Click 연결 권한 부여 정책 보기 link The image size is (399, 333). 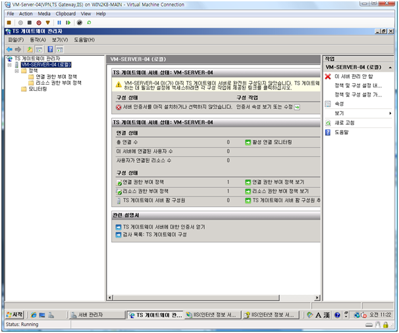pyautogui.click(x=278, y=182)
